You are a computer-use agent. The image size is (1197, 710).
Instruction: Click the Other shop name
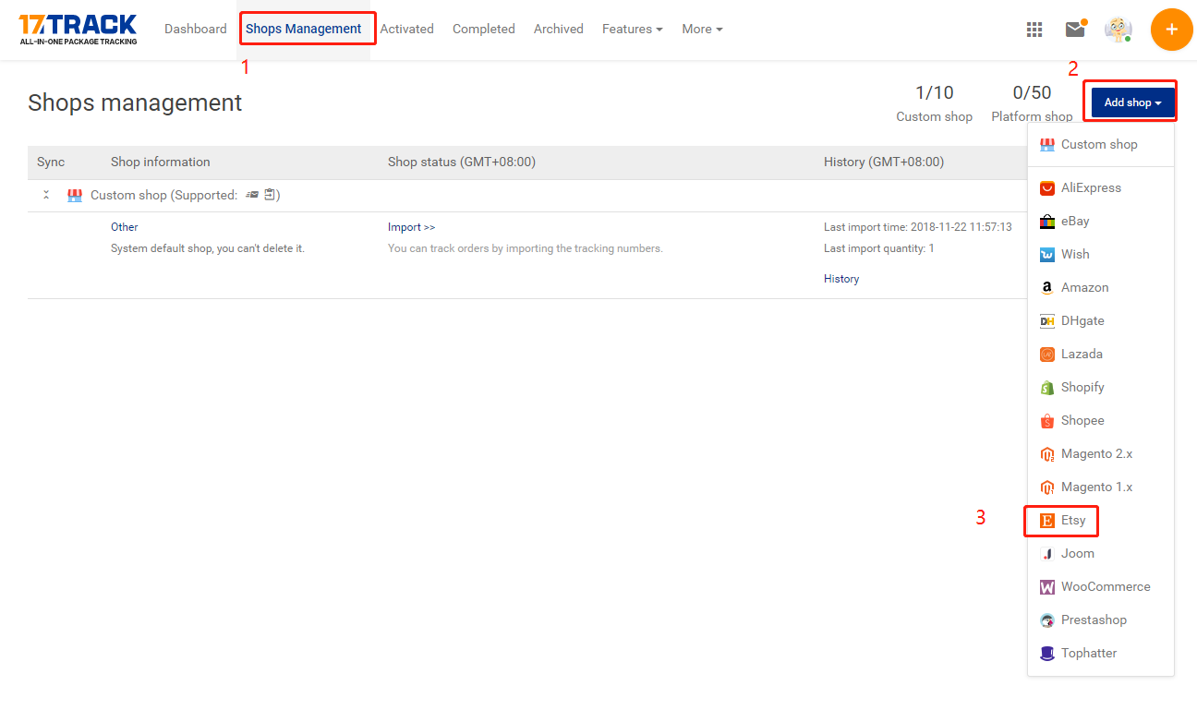pyautogui.click(x=125, y=227)
